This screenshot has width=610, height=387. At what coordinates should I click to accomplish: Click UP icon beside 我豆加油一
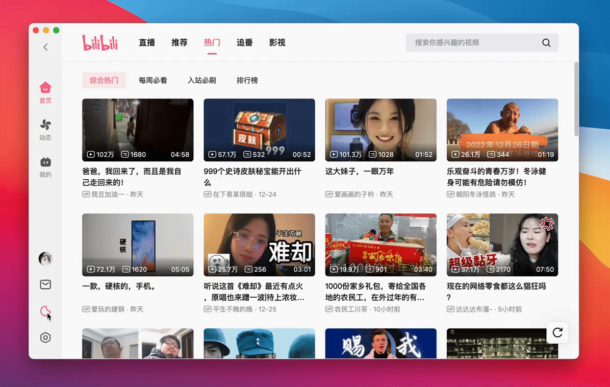click(x=86, y=195)
